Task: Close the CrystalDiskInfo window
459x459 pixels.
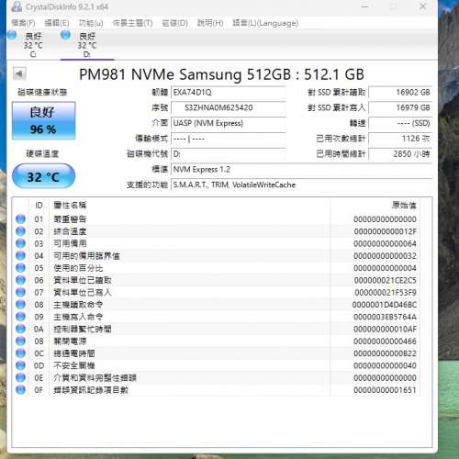Action: 423,6
